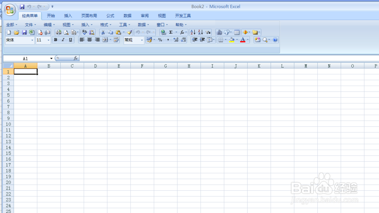379x213 pixels.
Task: Open Print Preview magnifier icon
Action: tap(66, 32)
